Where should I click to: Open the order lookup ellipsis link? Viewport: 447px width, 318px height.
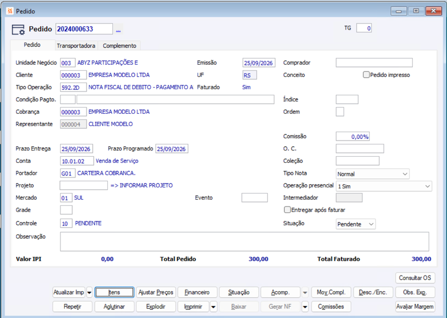pos(118,30)
